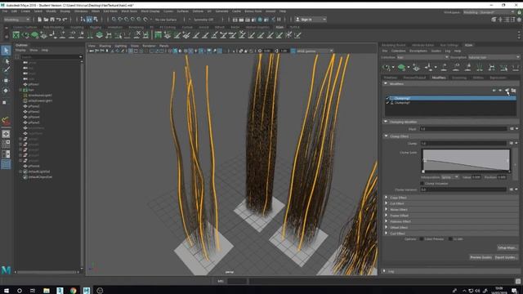Open the Modeling menu set dropdown
Image resolution: width=523 pixels, height=294 pixels.
tap(16, 20)
